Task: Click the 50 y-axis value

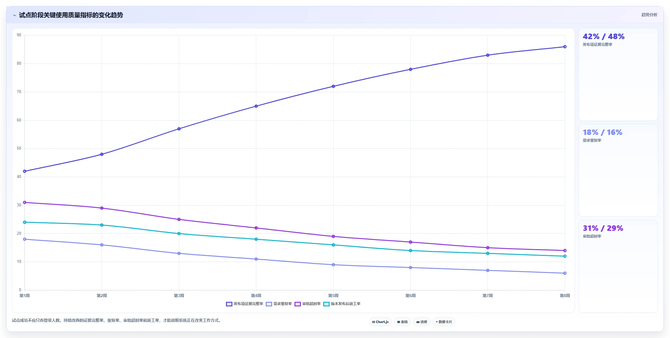Action: (19, 148)
